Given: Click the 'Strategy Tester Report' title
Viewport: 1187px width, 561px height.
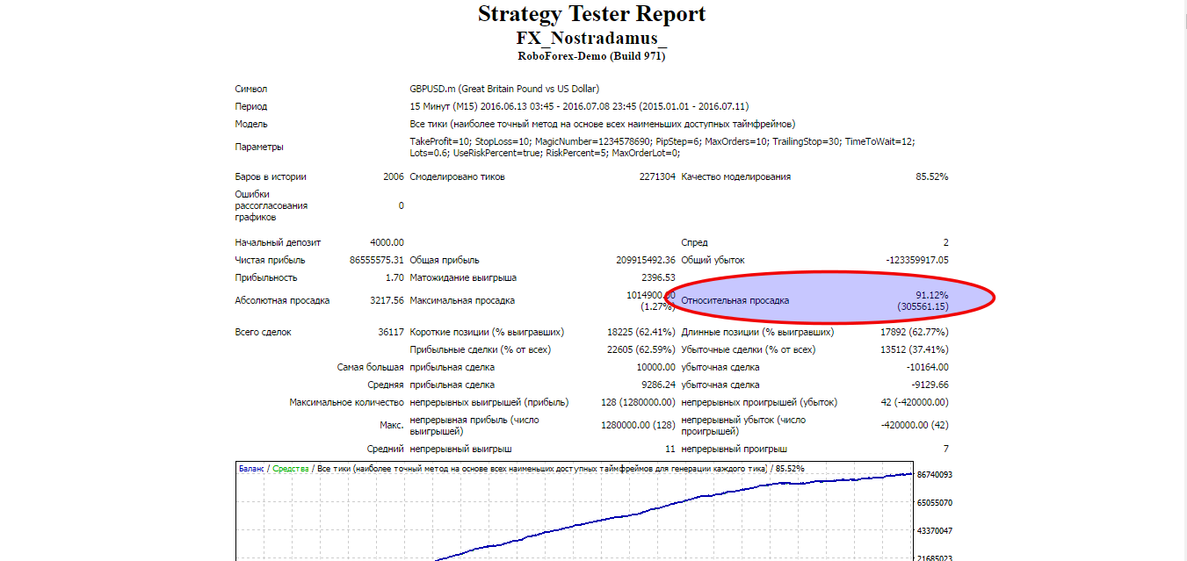Looking at the screenshot, I should pos(591,14).
